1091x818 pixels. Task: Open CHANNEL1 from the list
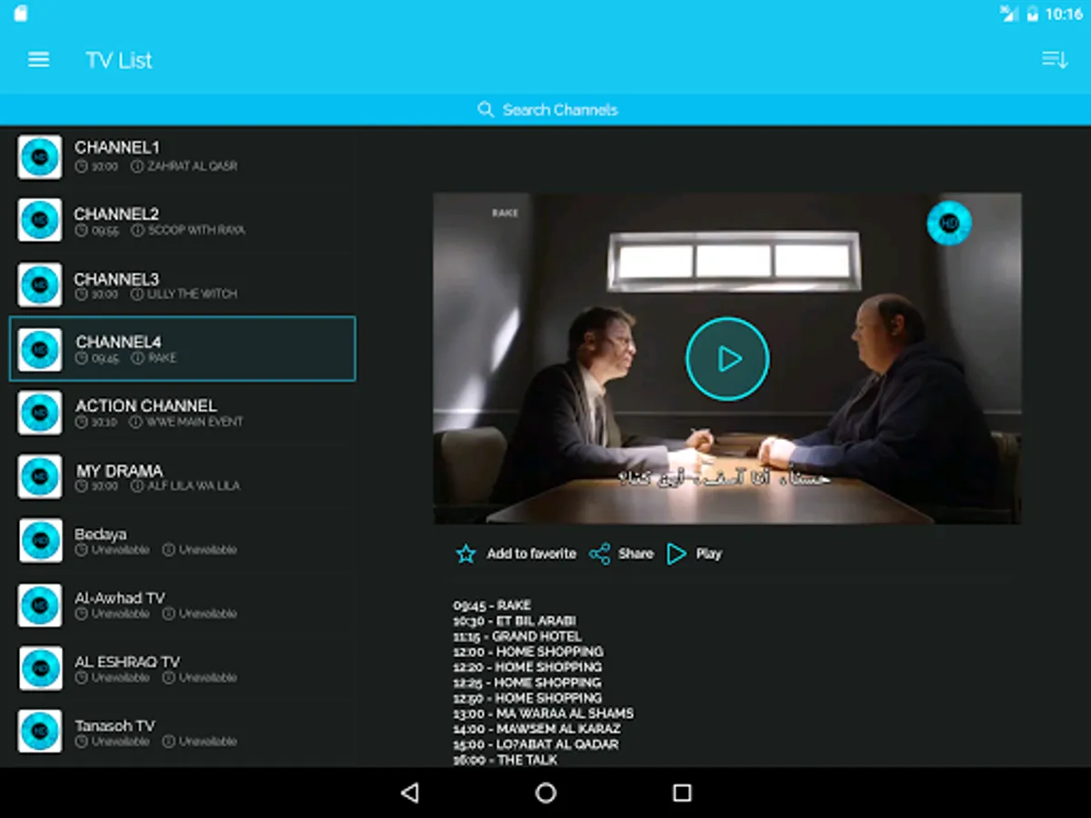pyautogui.click(x=182, y=157)
